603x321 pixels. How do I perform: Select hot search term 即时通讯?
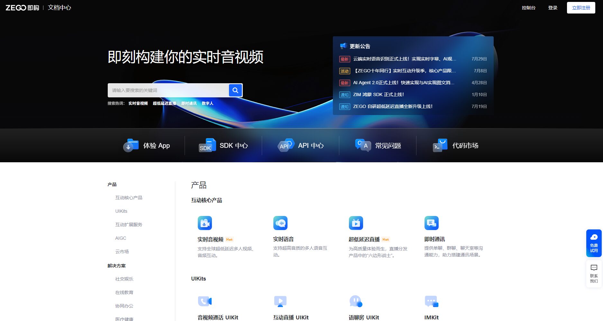[189, 103]
